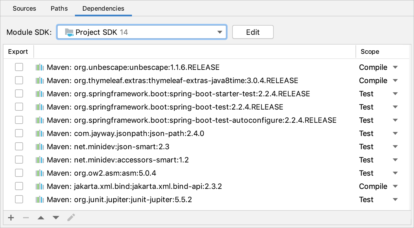Change scope of org.ow2.asm:asm dependency
Screen dimensions: 414x228
(395, 173)
